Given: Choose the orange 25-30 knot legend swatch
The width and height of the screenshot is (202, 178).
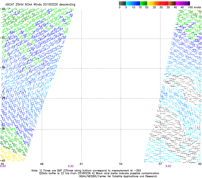Looking at the screenshot, I should pos(158,3).
